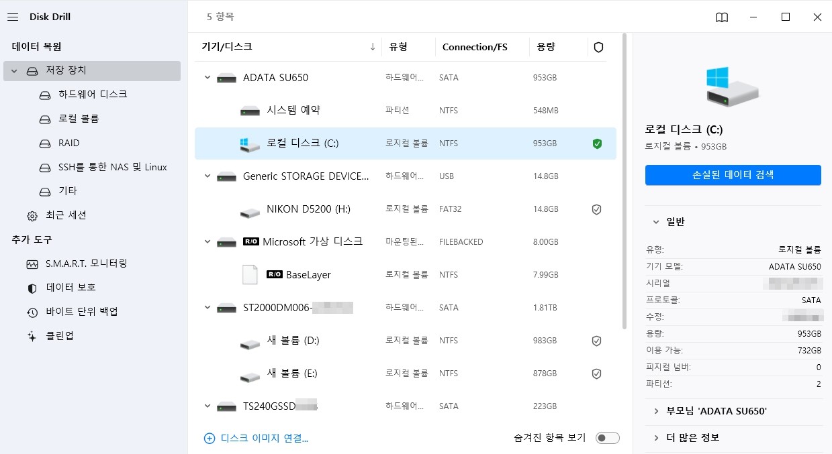Open the documentation book icon
The height and width of the screenshot is (454, 832).
point(721,17)
